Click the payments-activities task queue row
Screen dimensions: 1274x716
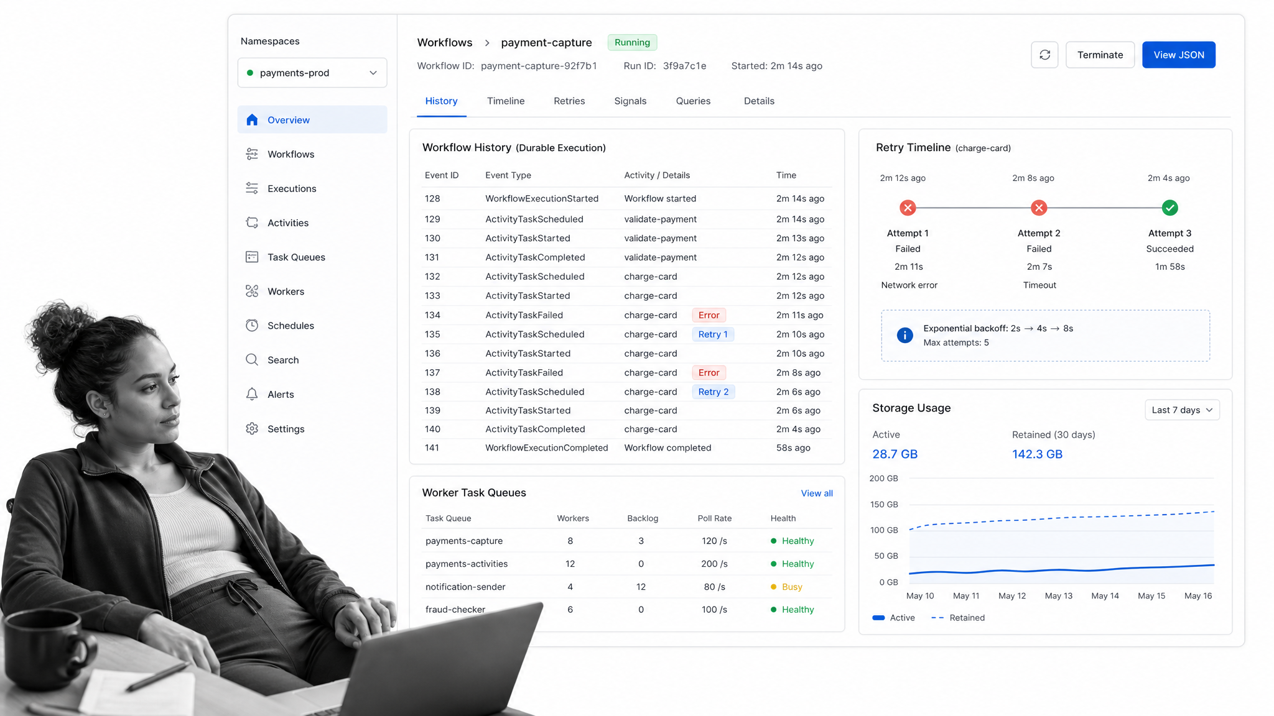coord(626,564)
